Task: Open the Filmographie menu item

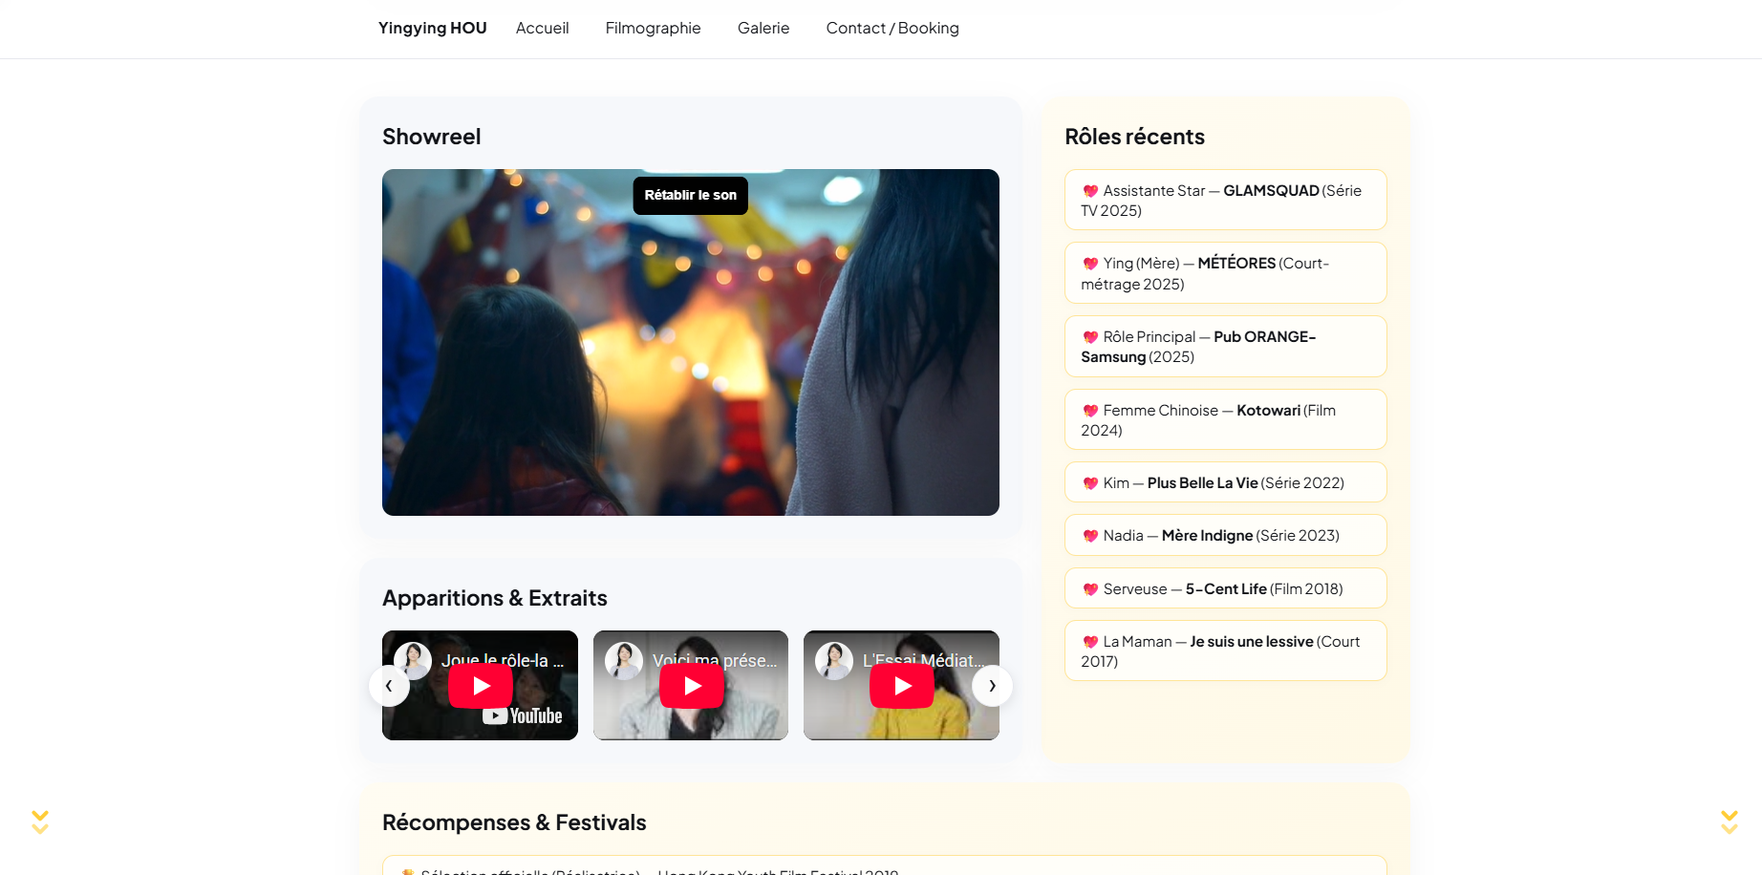Action: point(653,29)
